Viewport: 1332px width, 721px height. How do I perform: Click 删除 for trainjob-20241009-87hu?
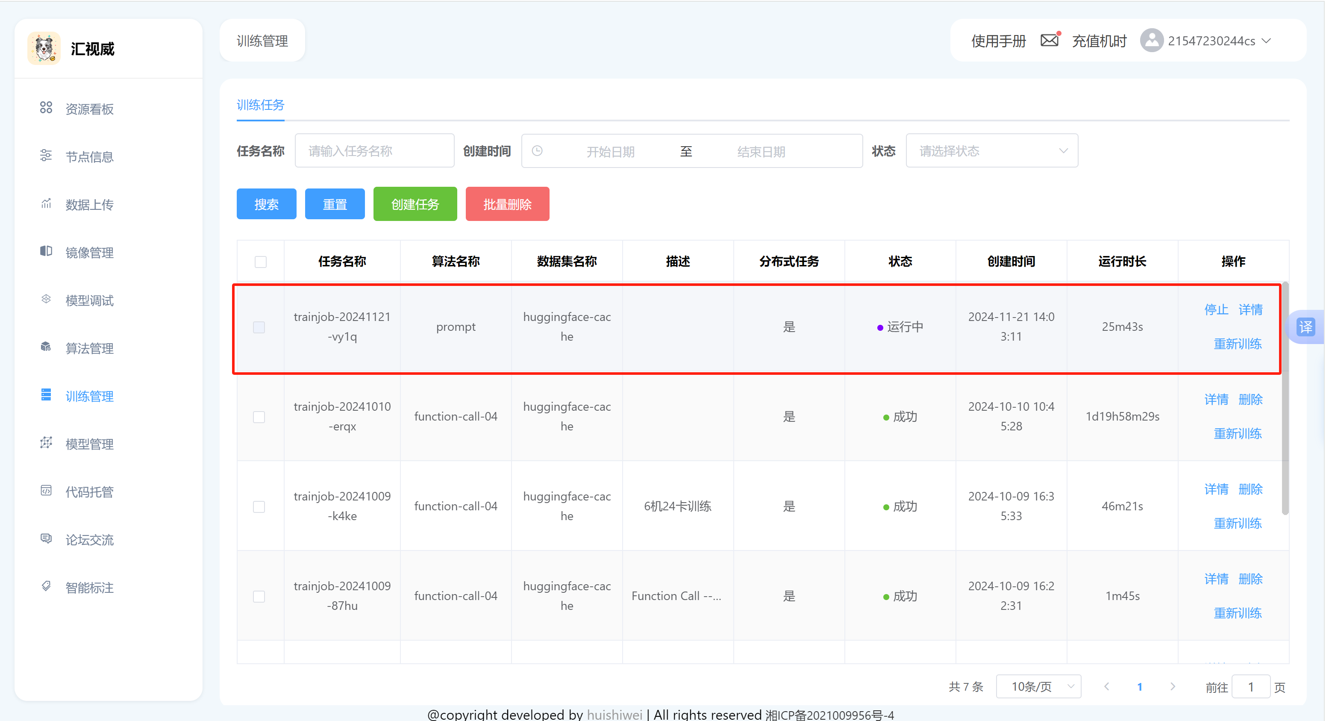(x=1250, y=579)
